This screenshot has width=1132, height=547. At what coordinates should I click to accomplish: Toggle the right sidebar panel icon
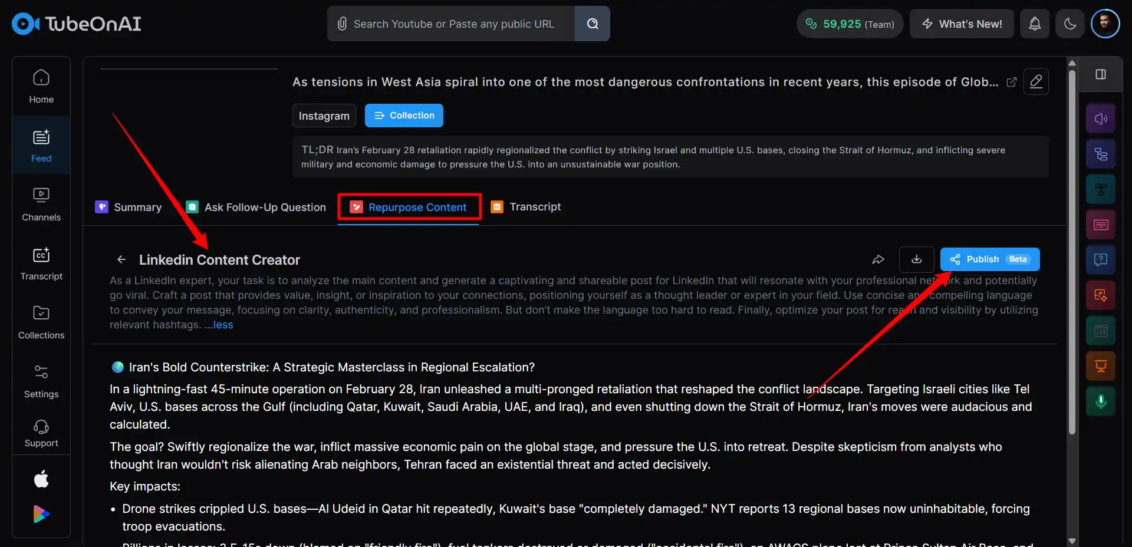coord(1100,74)
